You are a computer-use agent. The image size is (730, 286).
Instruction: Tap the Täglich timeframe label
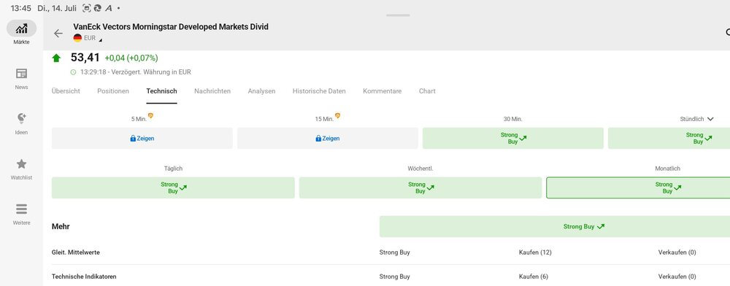(x=173, y=169)
